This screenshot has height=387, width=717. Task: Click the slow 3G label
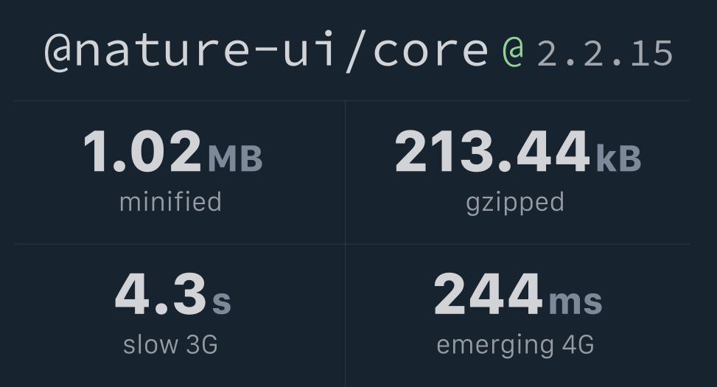170,344
